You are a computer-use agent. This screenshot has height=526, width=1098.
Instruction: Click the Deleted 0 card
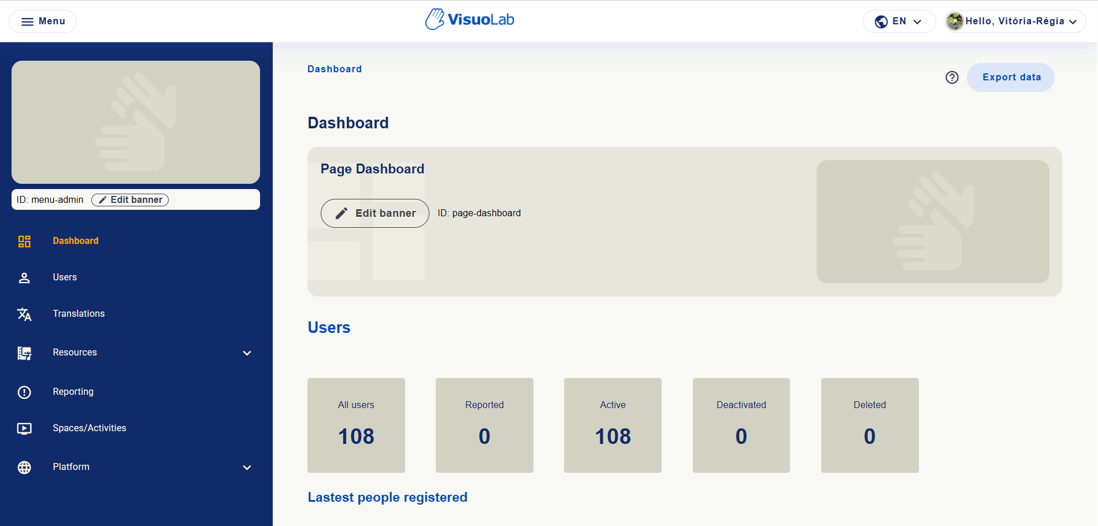(870, 425)
